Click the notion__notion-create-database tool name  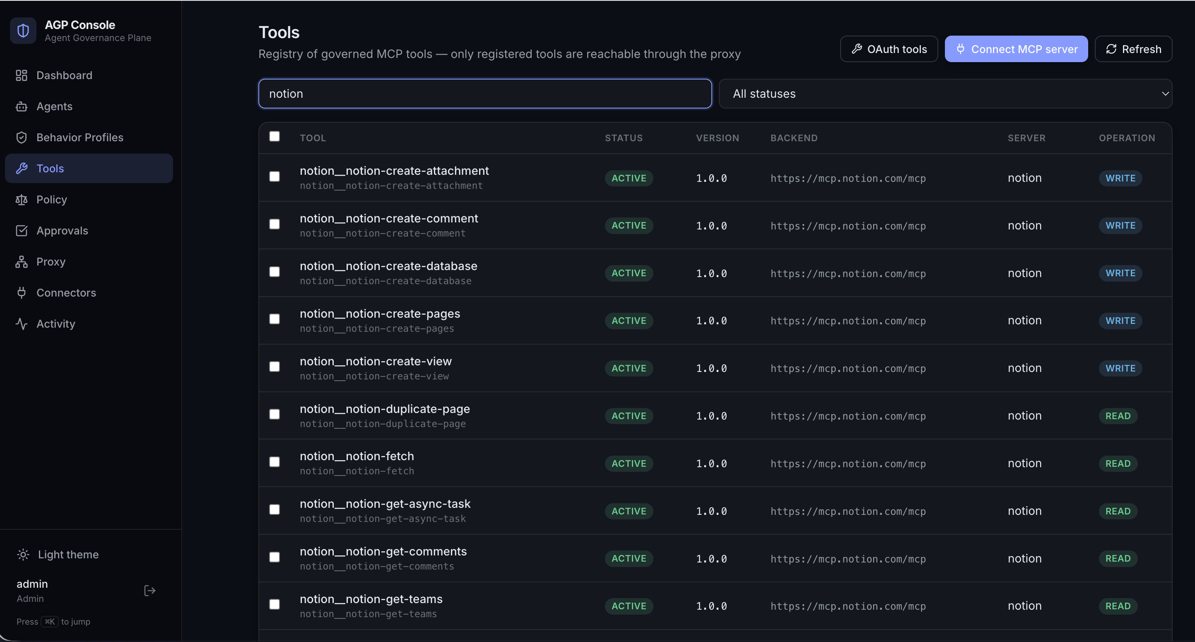[388, 266]
